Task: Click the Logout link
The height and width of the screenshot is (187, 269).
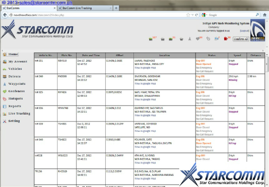Action: (244, 31)
